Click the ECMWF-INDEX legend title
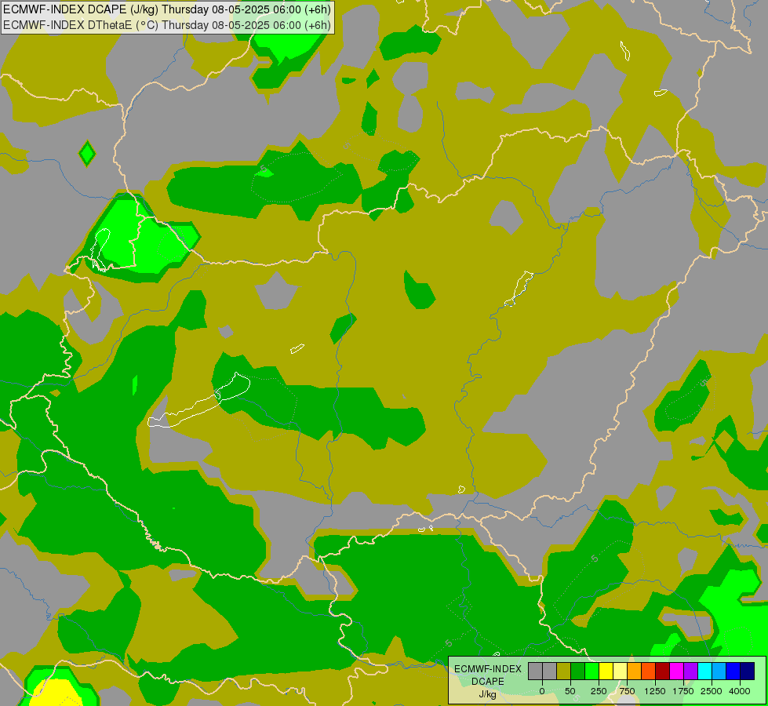Screen dimensions: 768x706 (x=488, y=669)
